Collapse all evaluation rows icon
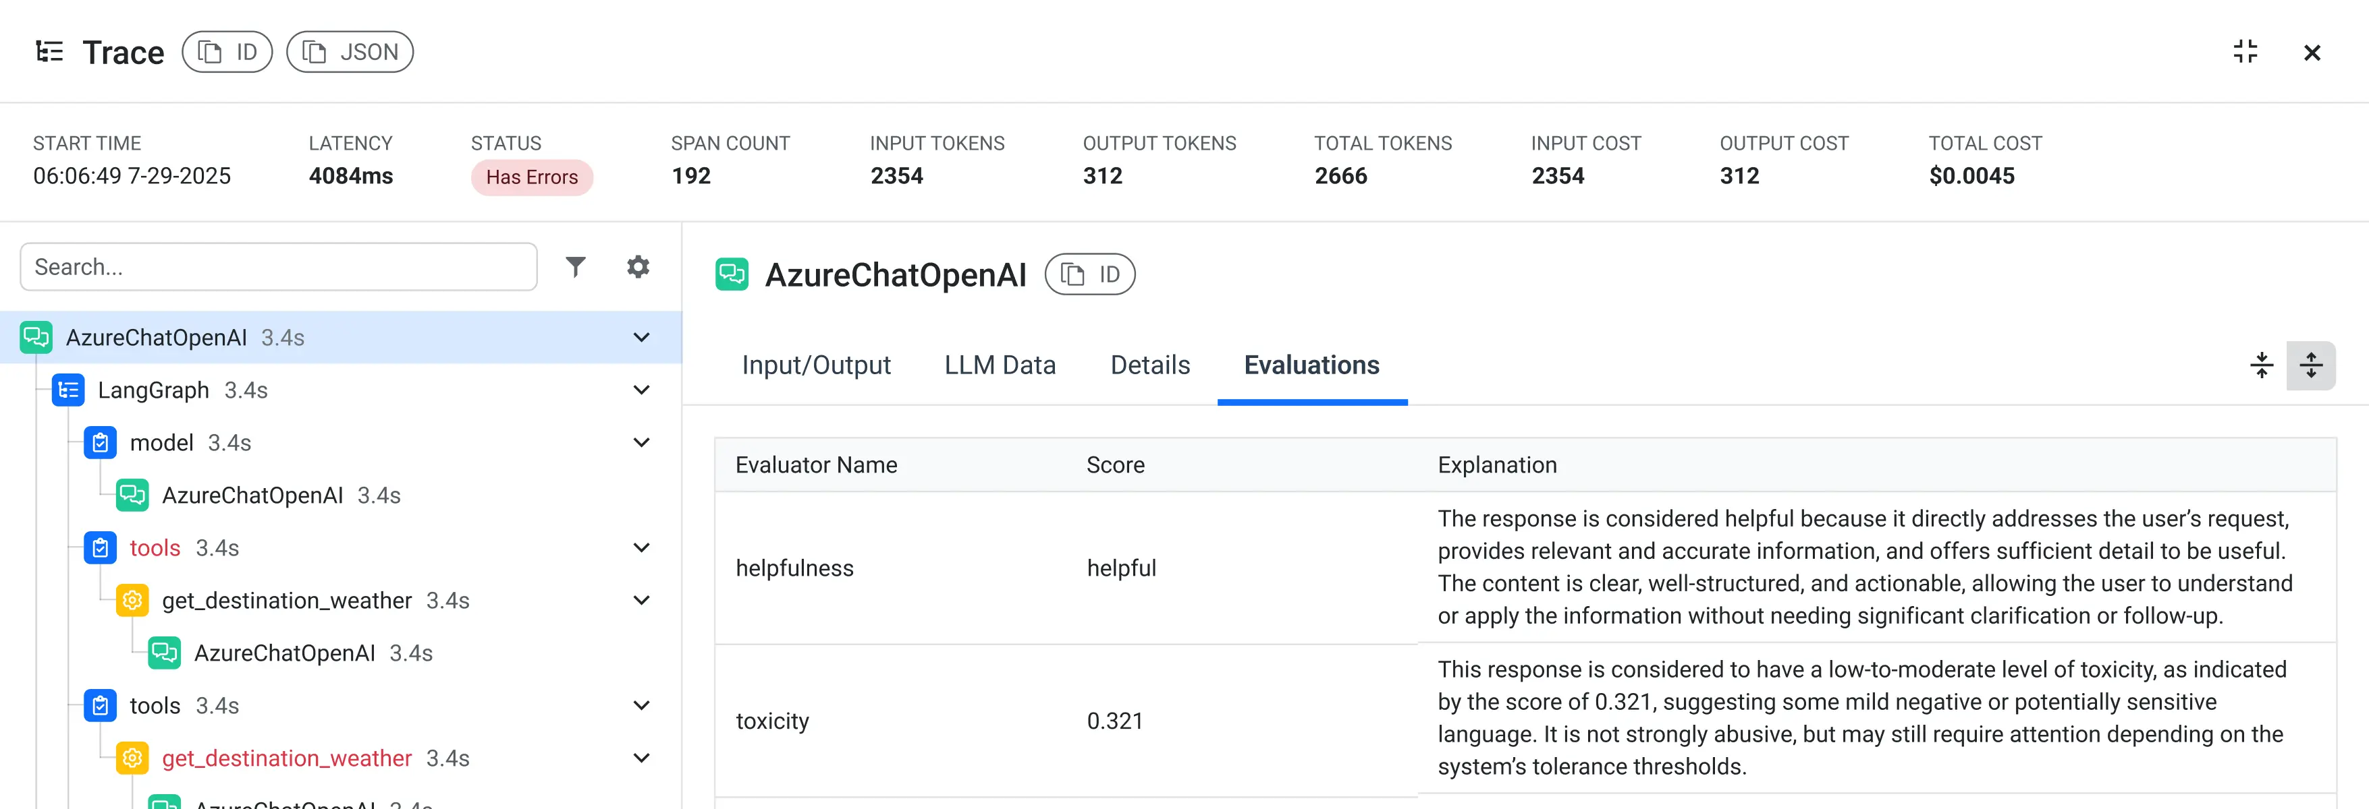 point(2262,365)
